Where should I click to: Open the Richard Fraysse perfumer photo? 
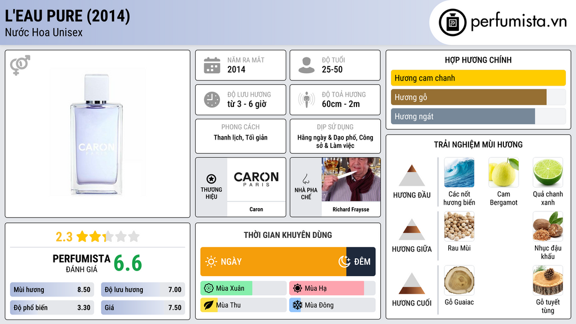coord(351,179)
